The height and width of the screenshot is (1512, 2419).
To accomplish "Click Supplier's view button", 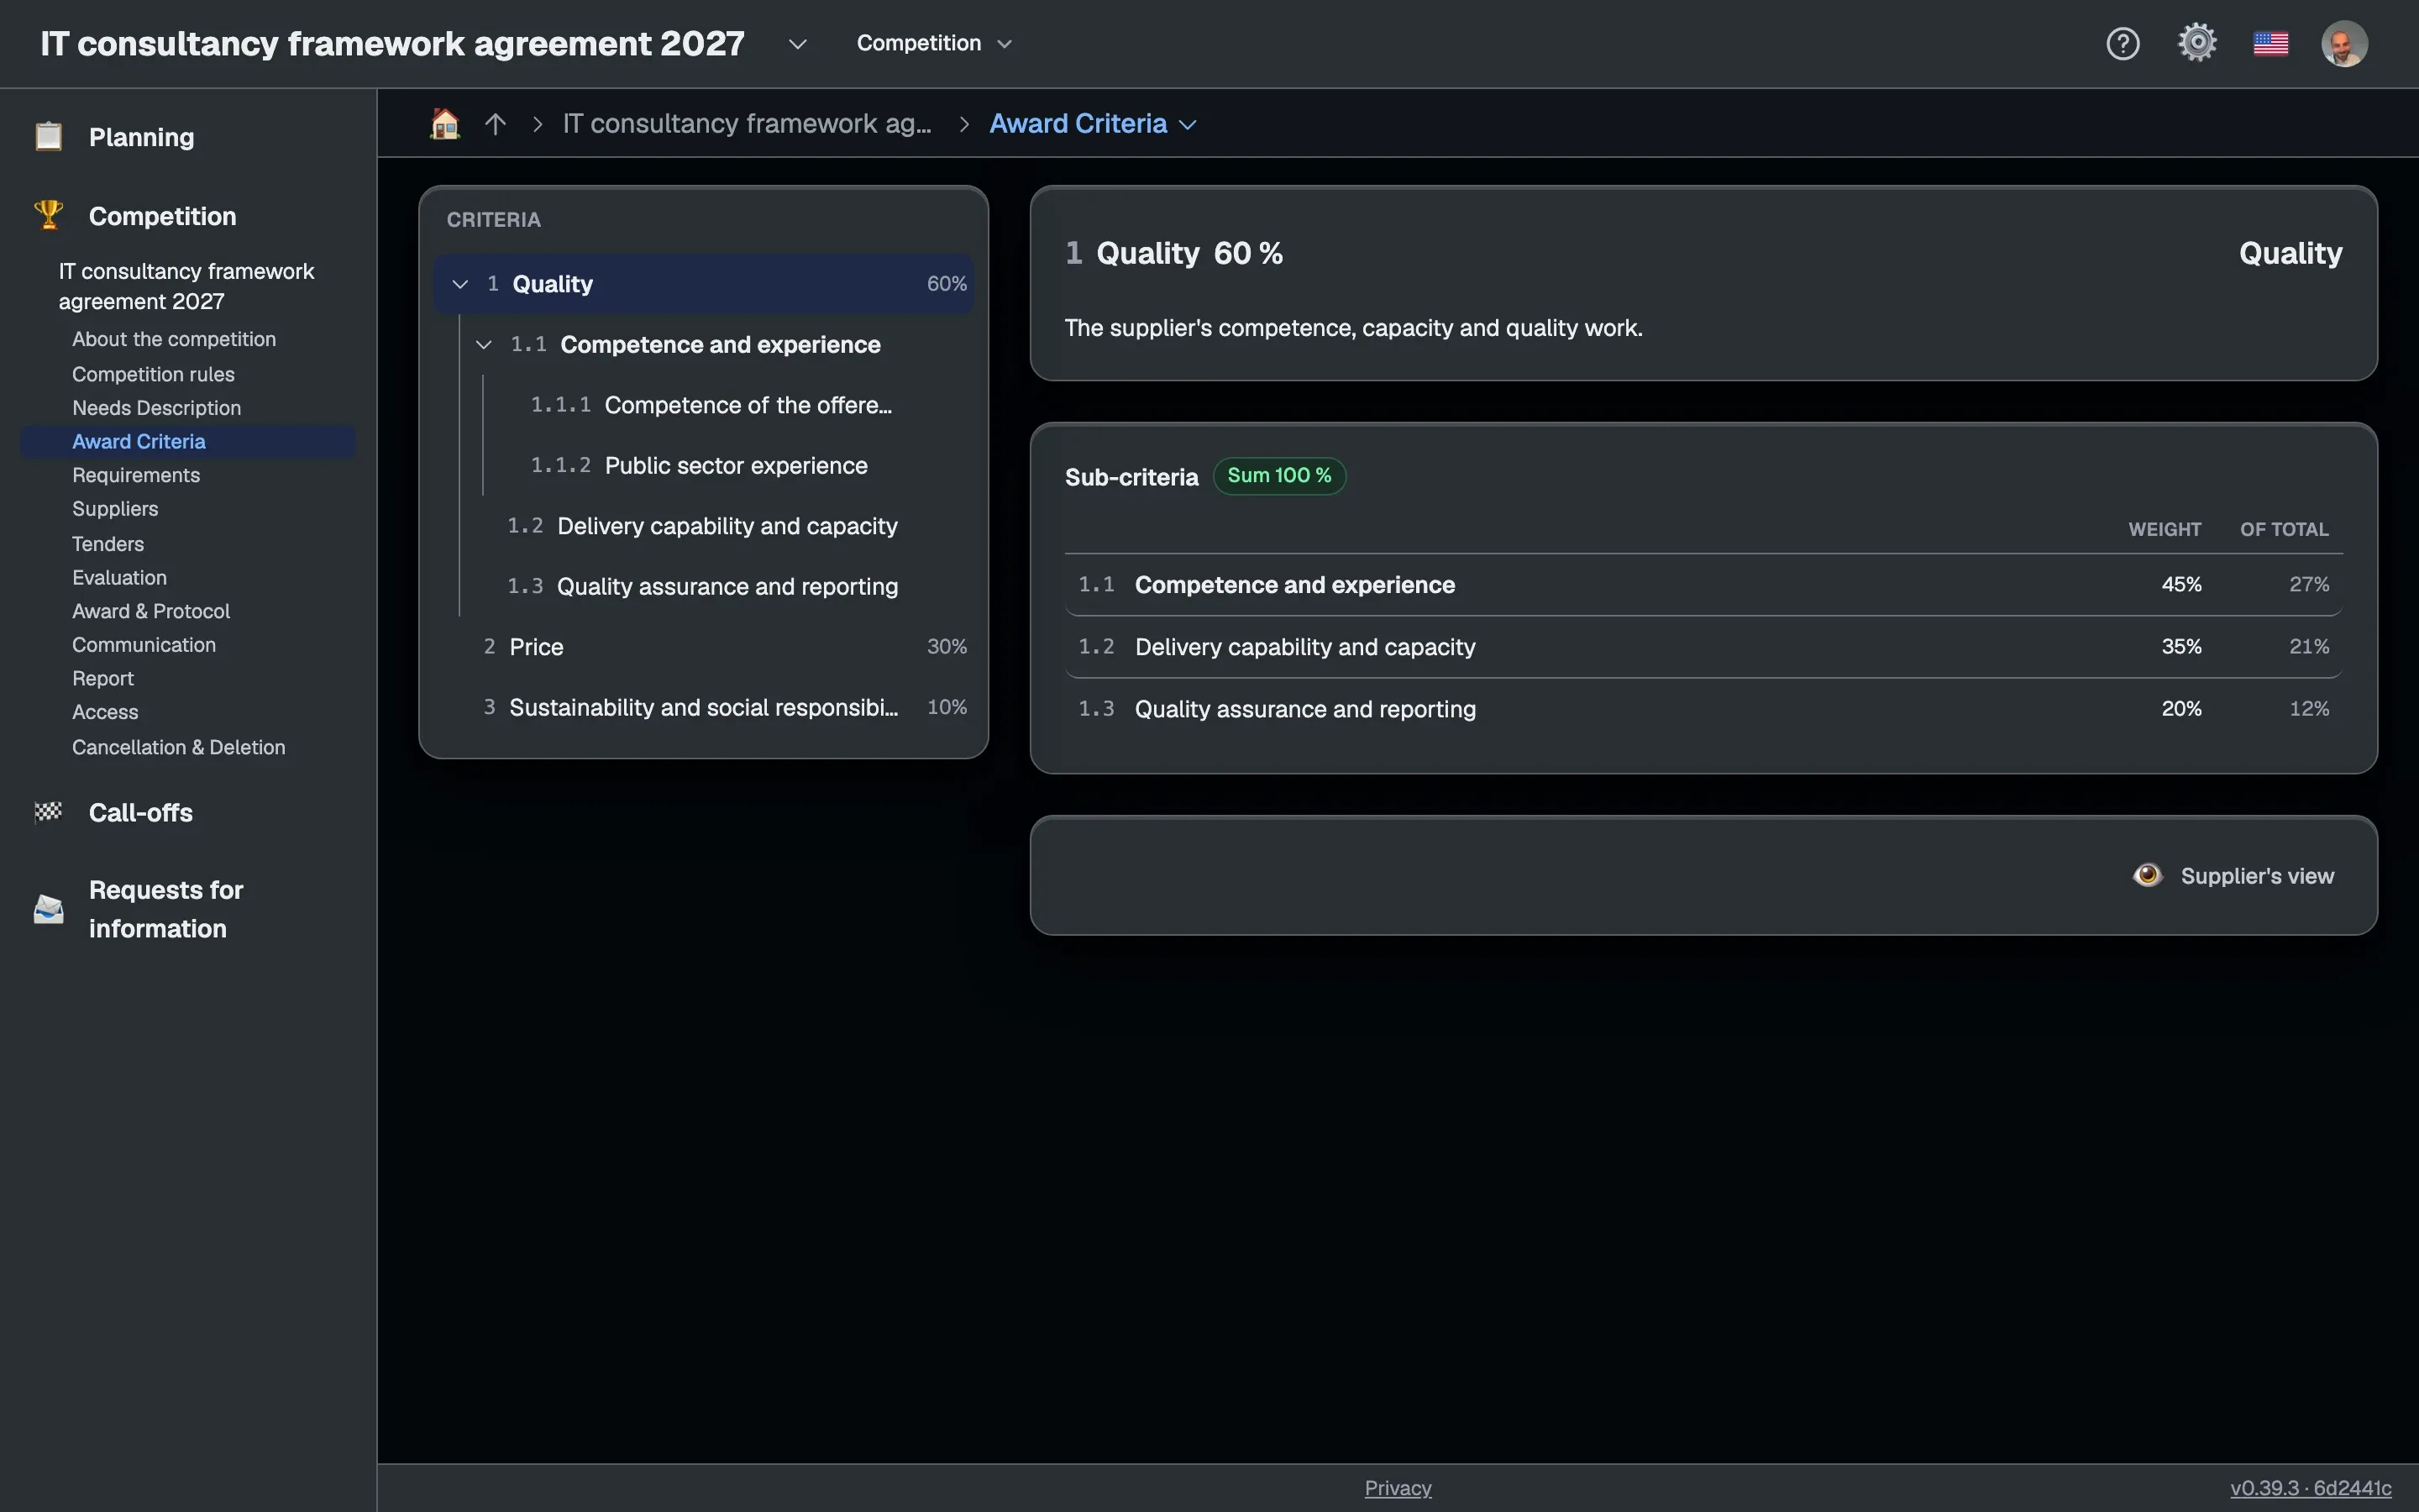I will [2233, 875].
